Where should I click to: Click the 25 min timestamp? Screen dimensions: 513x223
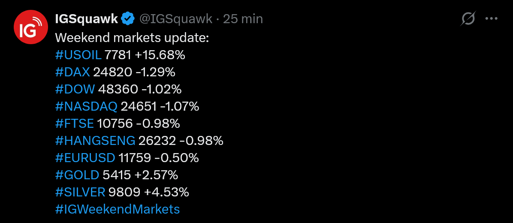pos(243,19)
